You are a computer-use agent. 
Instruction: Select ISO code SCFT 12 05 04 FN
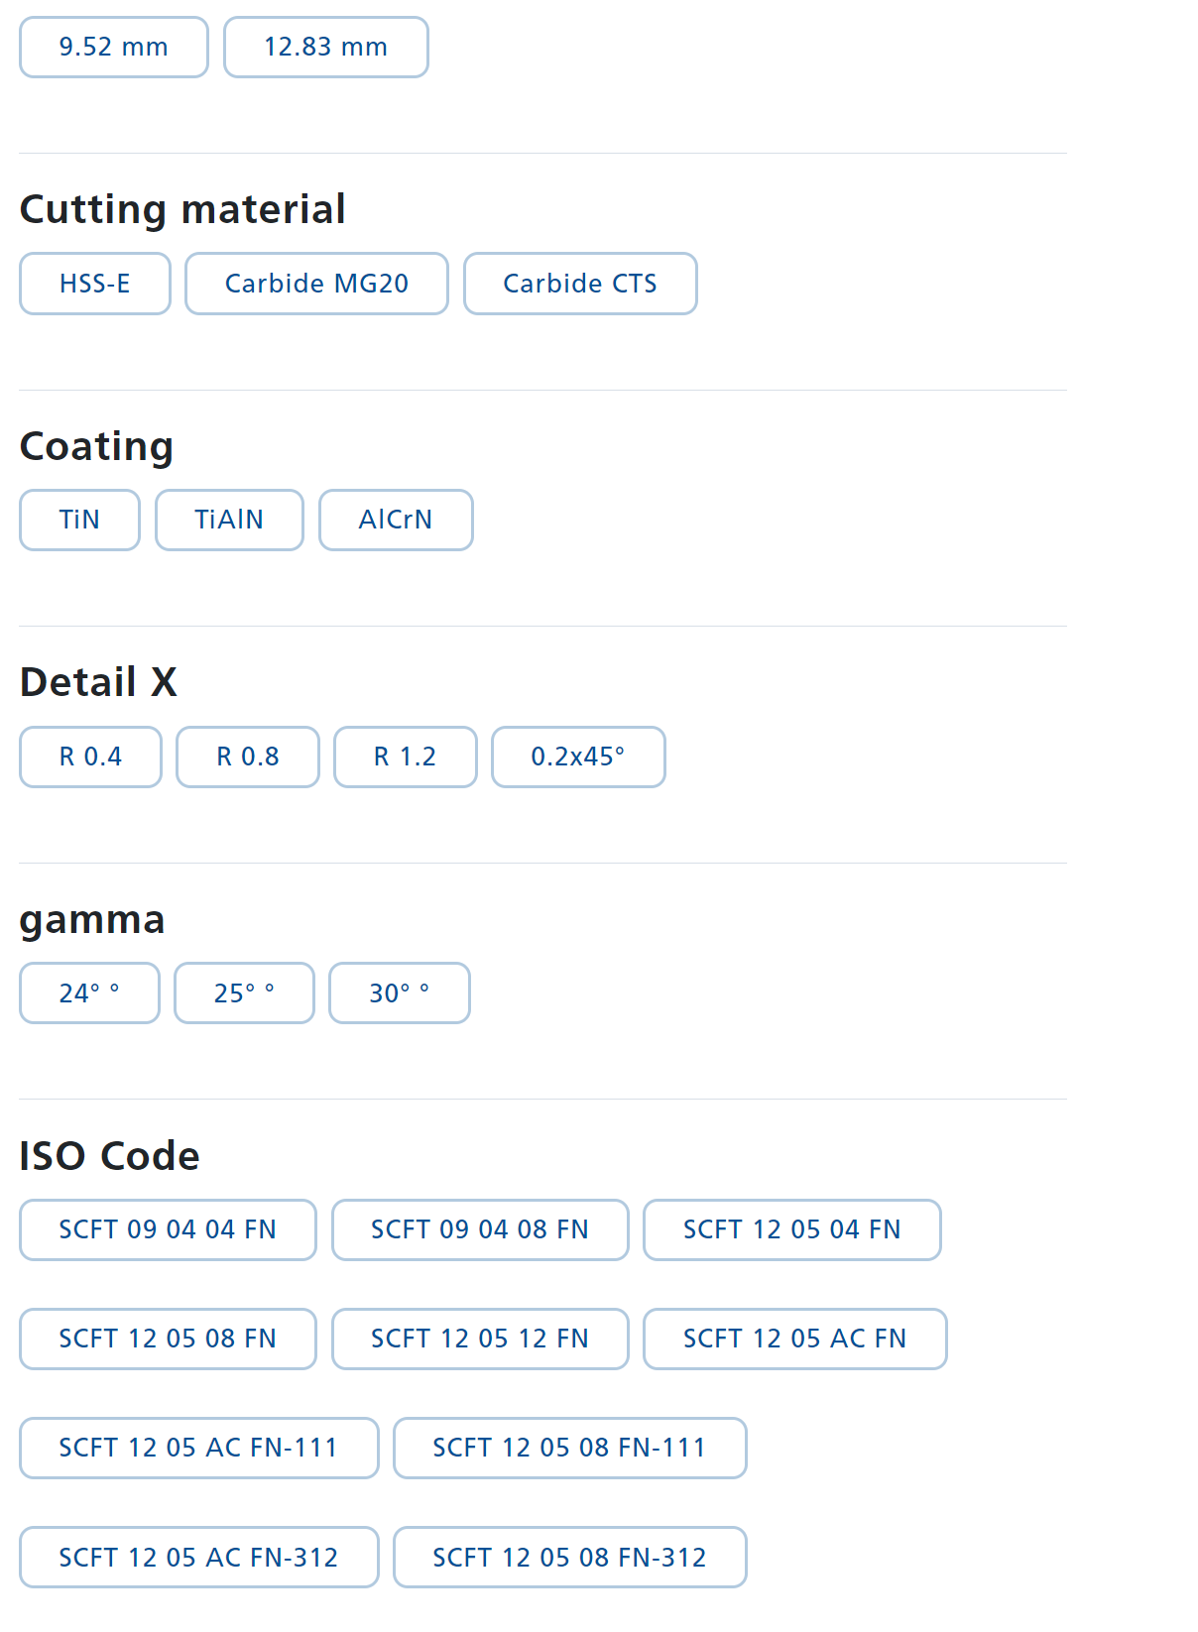tap(791, 1229)
